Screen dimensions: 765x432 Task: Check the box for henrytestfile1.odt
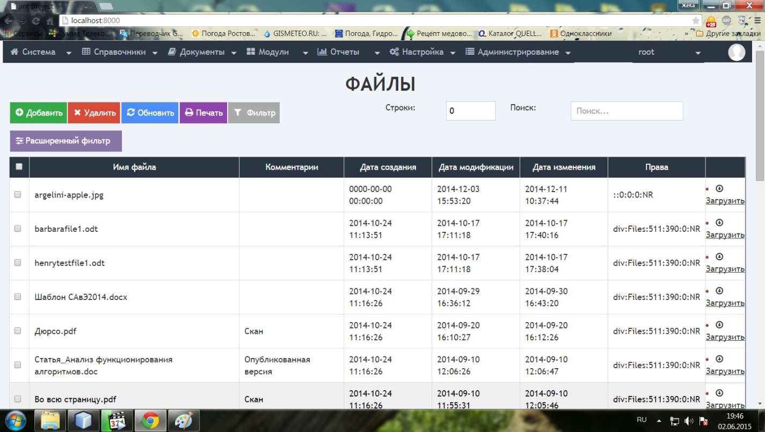tap(18, 262)
